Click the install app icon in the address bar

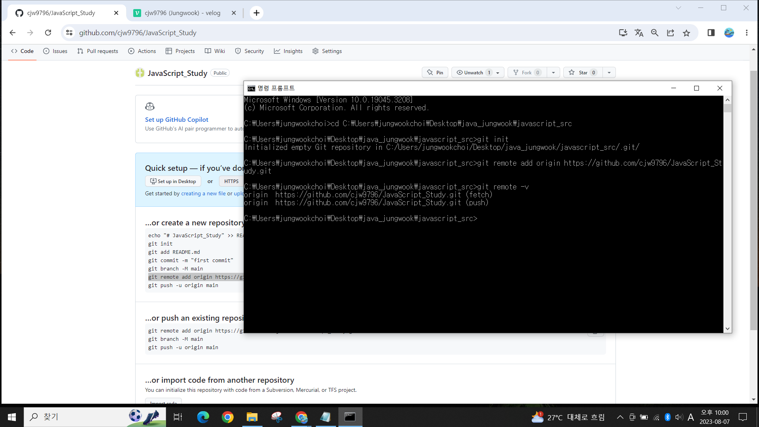click(x=623, y=33)
